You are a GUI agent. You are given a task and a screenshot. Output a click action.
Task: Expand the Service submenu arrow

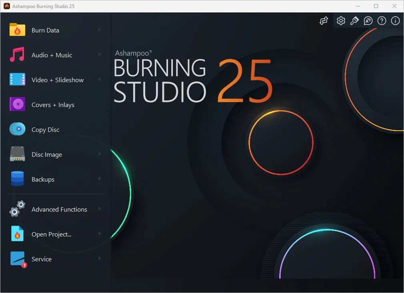pyautogui.click(x=100, y=259)
